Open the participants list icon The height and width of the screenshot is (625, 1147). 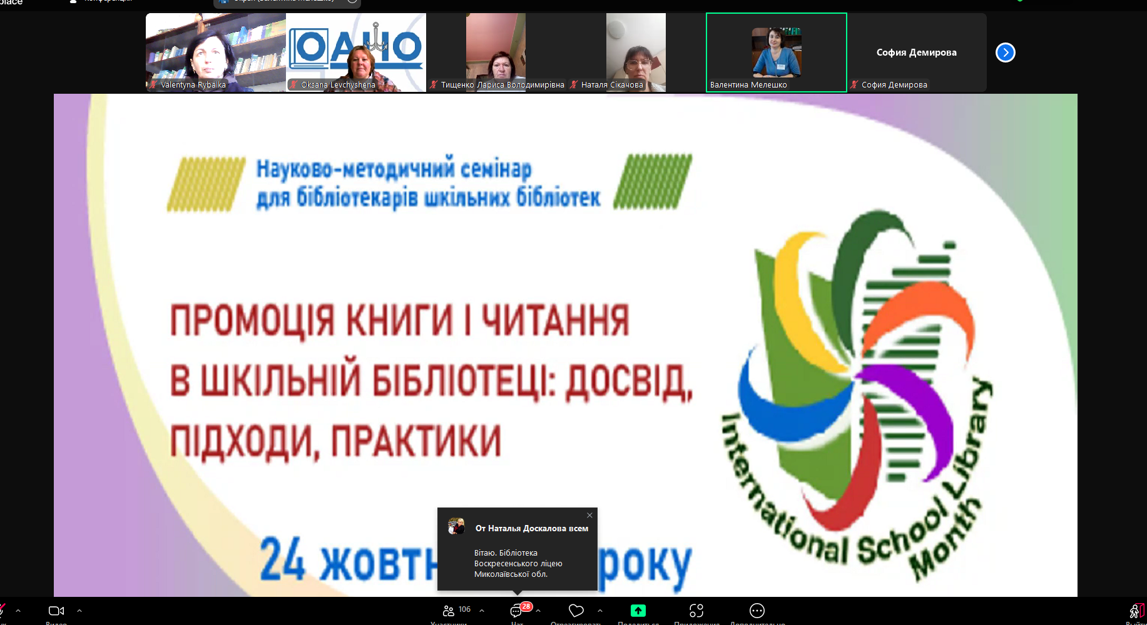(x=449, y=611)
